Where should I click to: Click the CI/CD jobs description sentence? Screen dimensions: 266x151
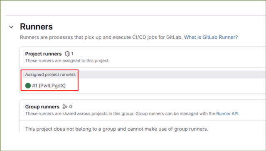pyautogui.click(x=101, y=37)
